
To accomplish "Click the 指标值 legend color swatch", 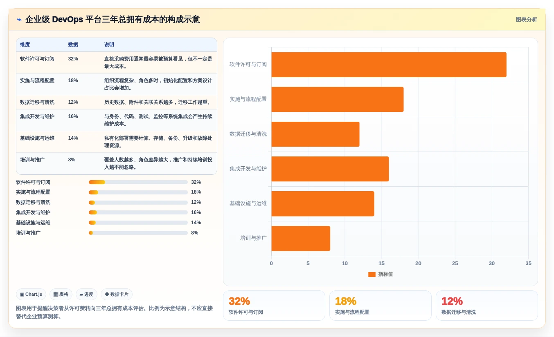I will click(372, 275).
